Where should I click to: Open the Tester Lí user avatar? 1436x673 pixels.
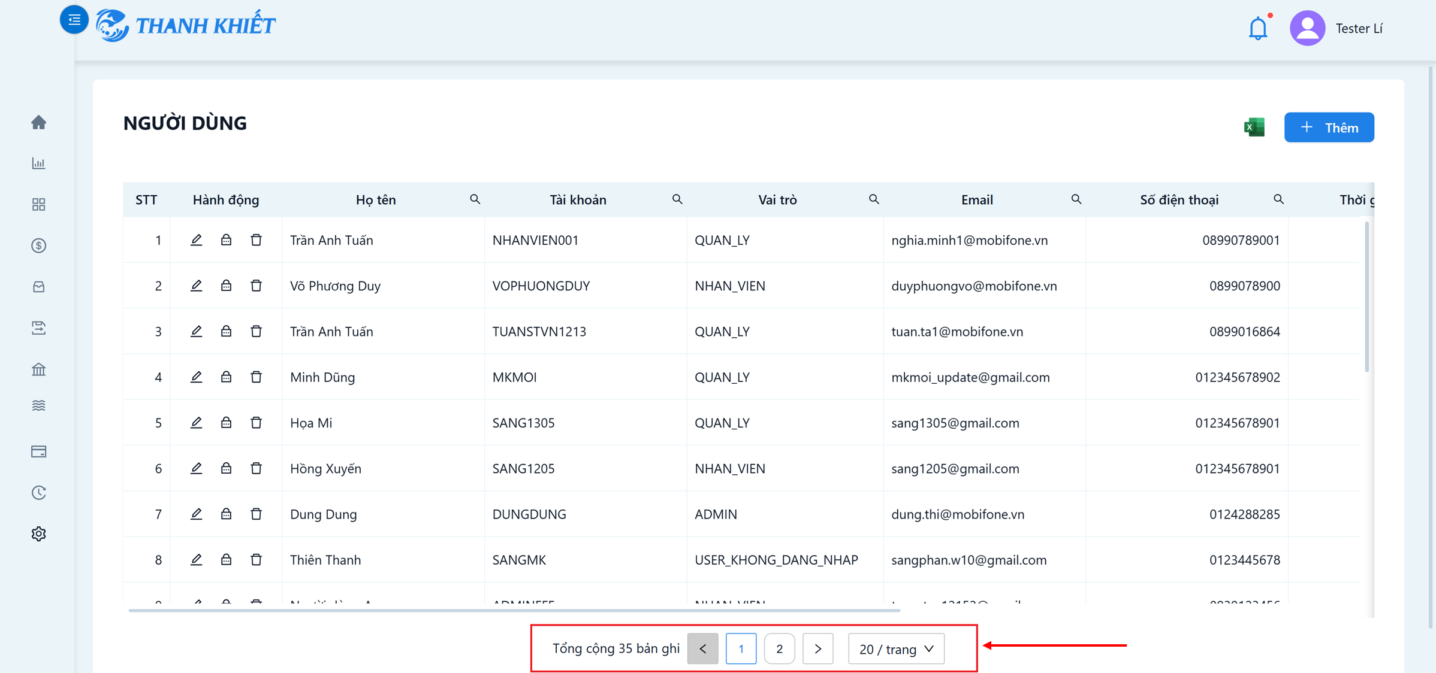tap(1307, 28)
